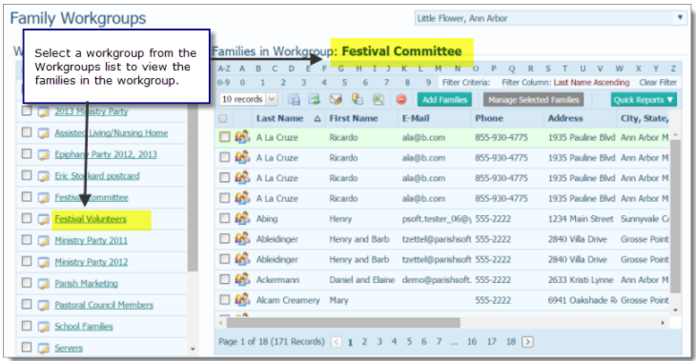The image size is (696, 361).
Task: Click the Excel export icon in toolbar
Action: [379, 99]
